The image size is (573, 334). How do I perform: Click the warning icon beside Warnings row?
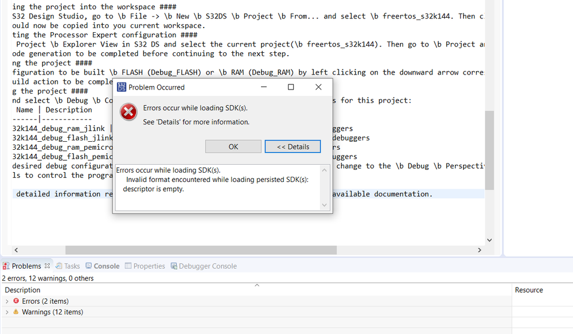click(16, 312)
